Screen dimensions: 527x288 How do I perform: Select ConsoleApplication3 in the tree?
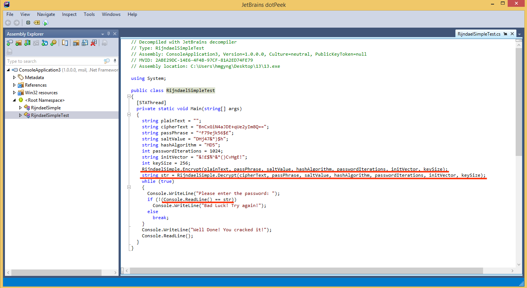(40, 70)
